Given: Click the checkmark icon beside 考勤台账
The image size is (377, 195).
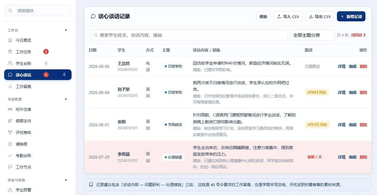Looking at the screenshot, I should [10, 156].
